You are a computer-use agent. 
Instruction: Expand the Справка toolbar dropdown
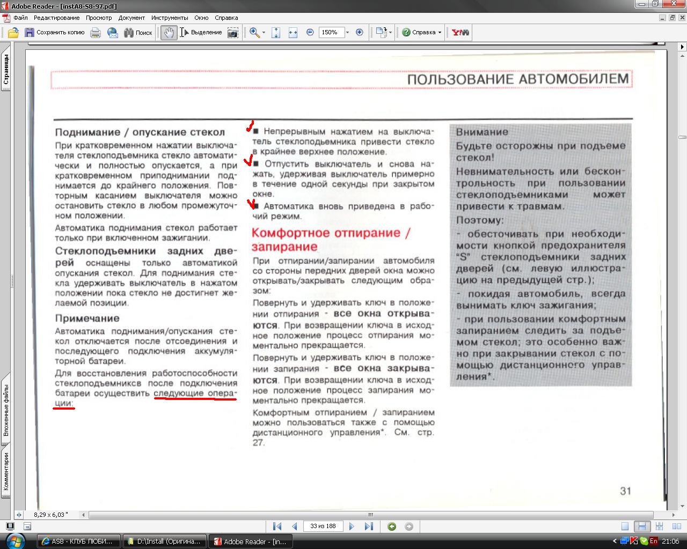coord(440,33)
